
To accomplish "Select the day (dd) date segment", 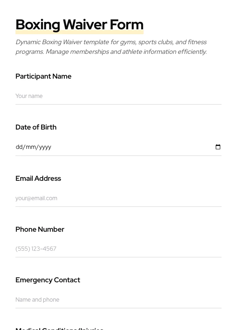I will click(x=19, y=147).
